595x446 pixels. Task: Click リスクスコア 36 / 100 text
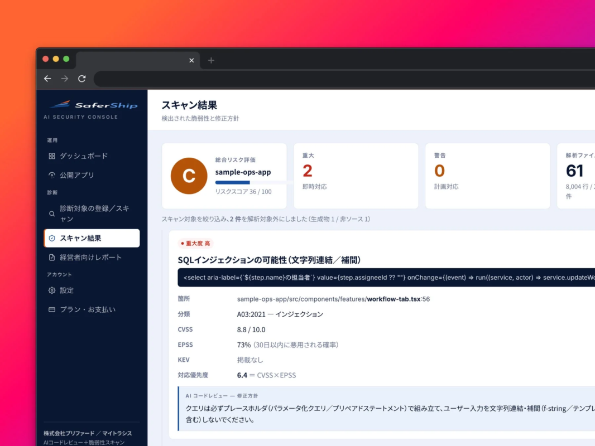click(243, 192)
